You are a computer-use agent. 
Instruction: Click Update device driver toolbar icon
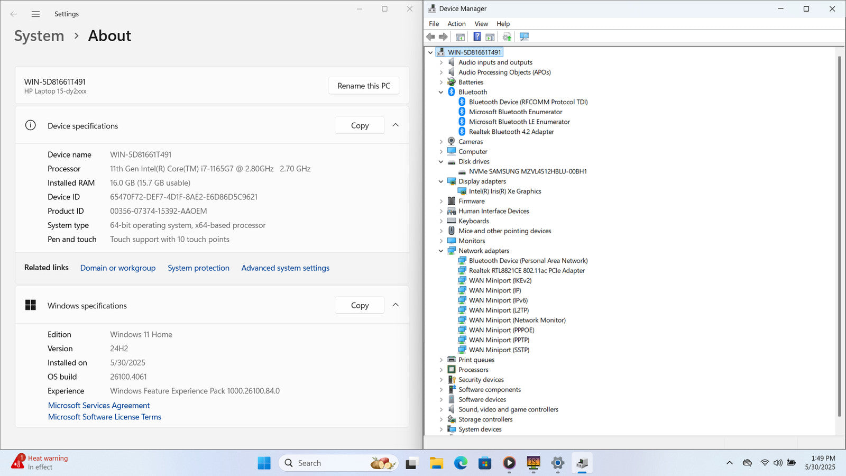point(507,36)
